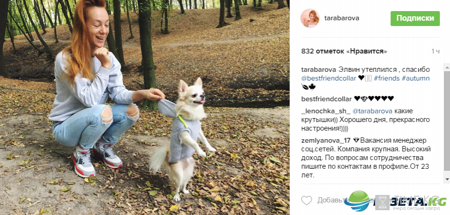Click the forest photo with dog
The image size is (450, 215).
point(145,107)
